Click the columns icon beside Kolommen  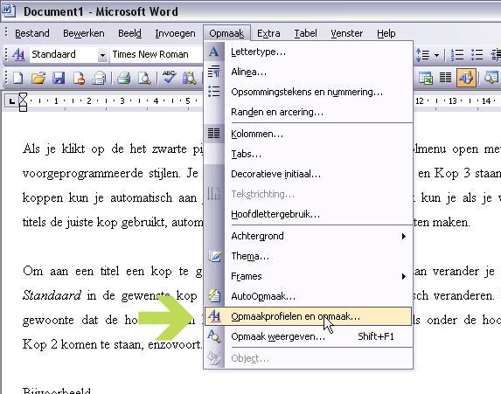click(x=213, y=134)
